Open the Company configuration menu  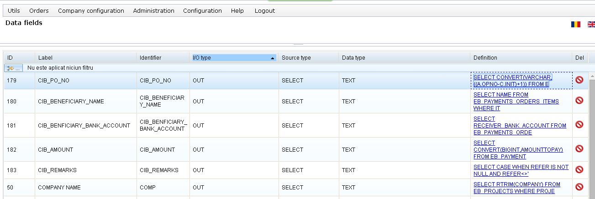pyautogui.click(x=91, y=10)
